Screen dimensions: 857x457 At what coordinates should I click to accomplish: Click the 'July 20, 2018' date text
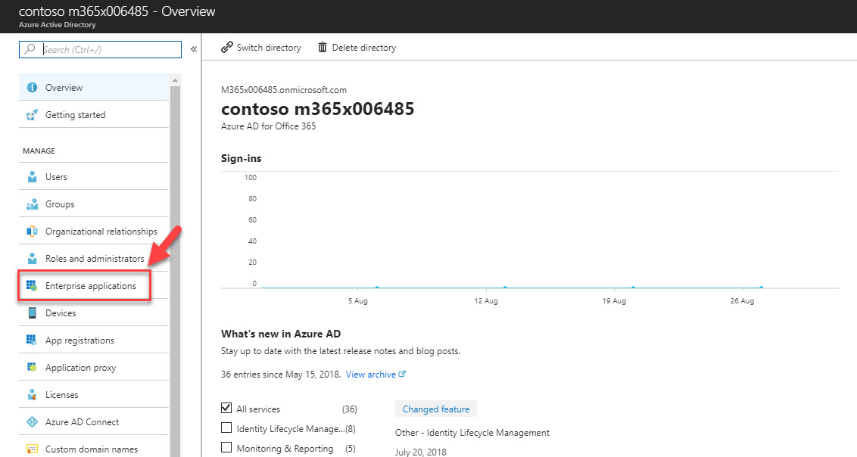pyautogui.click(x=421, y=452)
